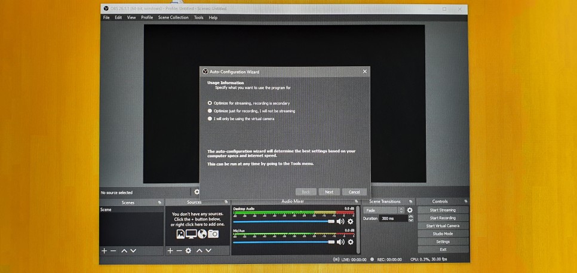The height and width of the screenshot is (273, 577).
Task: Move scene up in Scenes panel
Action: coord(124,250)
